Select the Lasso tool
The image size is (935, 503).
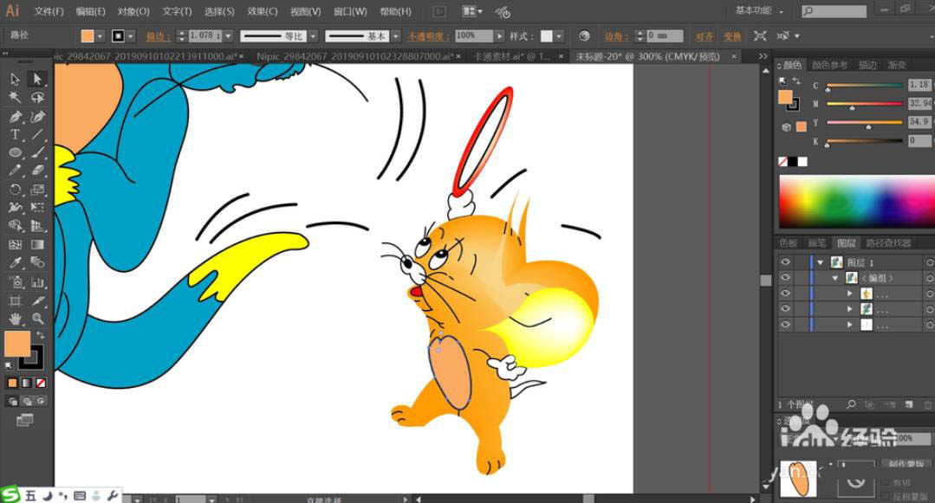37,97
